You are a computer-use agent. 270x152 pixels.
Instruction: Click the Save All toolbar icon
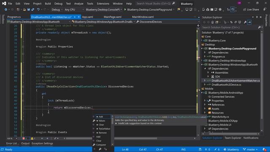[33, 9]
